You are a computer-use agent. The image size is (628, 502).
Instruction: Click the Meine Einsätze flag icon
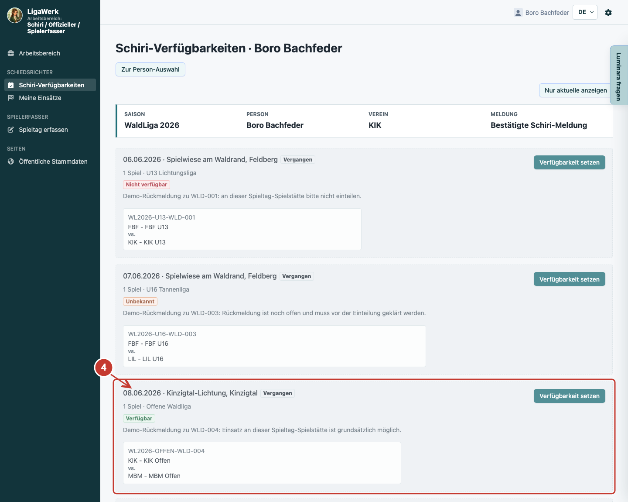tap(11, 98)
